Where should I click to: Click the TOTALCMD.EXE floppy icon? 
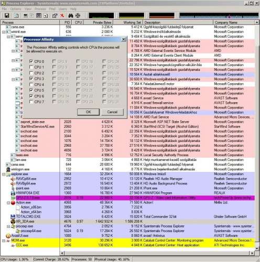[13, 217]
